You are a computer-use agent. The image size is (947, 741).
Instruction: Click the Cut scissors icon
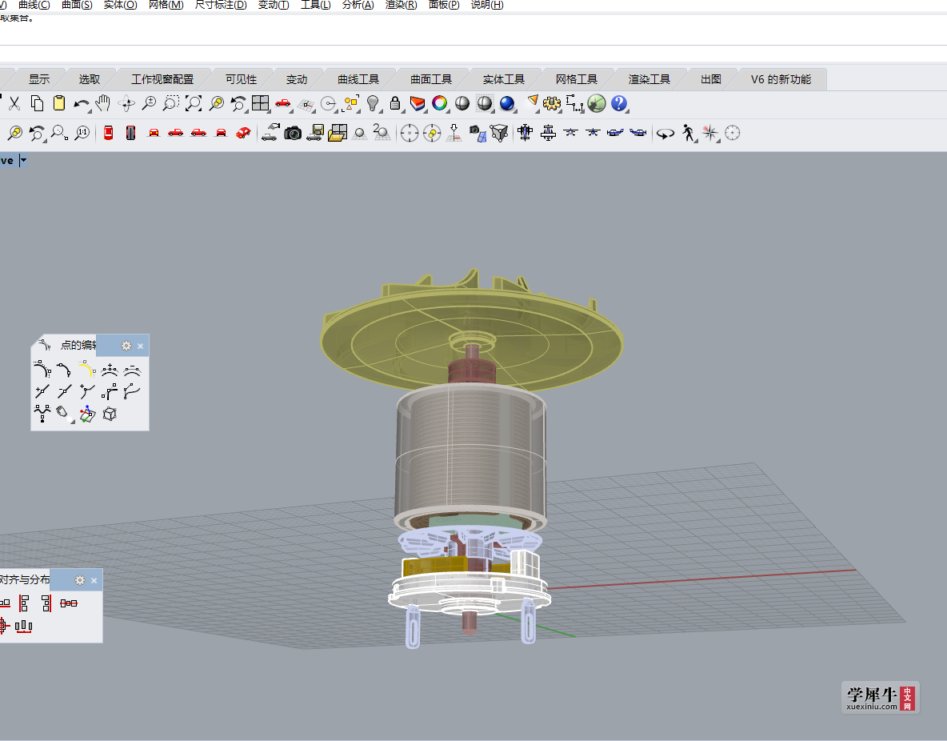point(14,103)
